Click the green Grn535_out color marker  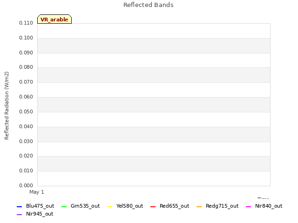64,206
